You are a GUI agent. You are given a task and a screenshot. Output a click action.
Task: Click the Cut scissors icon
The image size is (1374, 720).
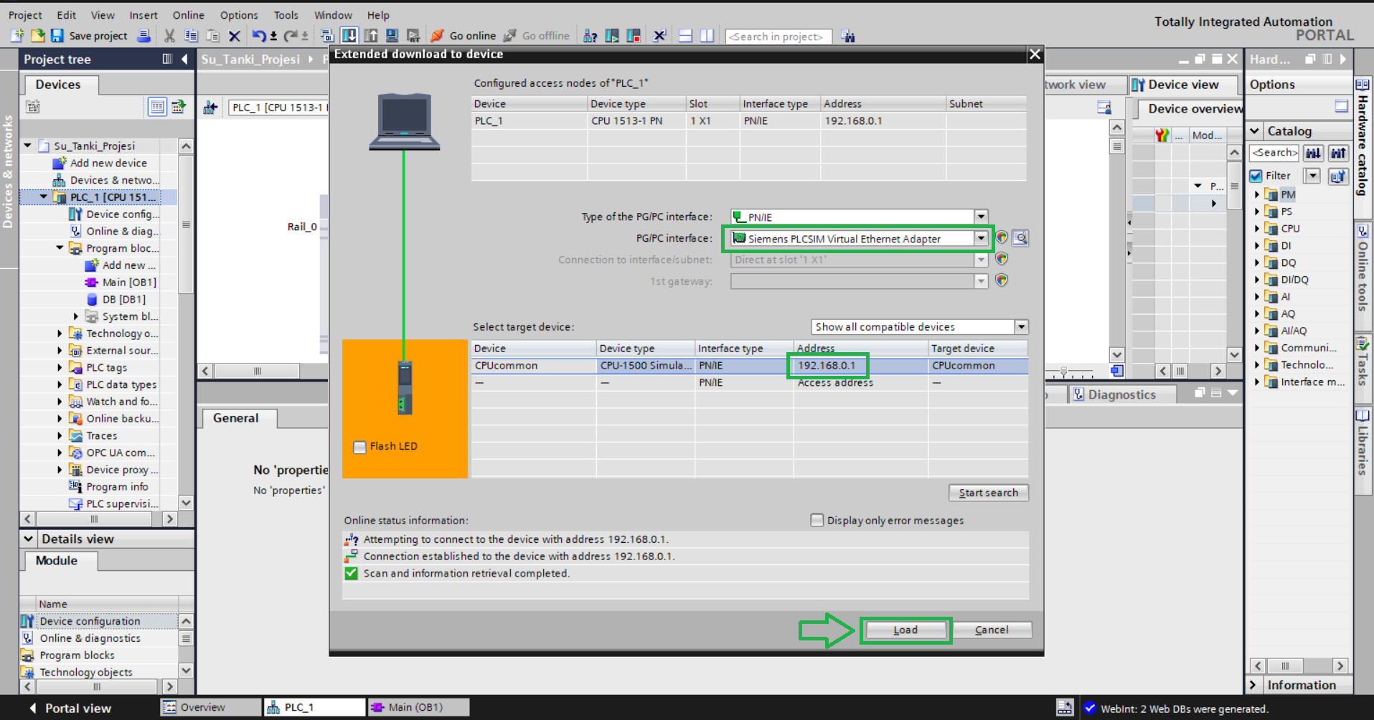pyautogui.click(x=169, y=36)
